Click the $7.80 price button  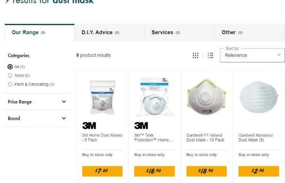tap(103, 171)
